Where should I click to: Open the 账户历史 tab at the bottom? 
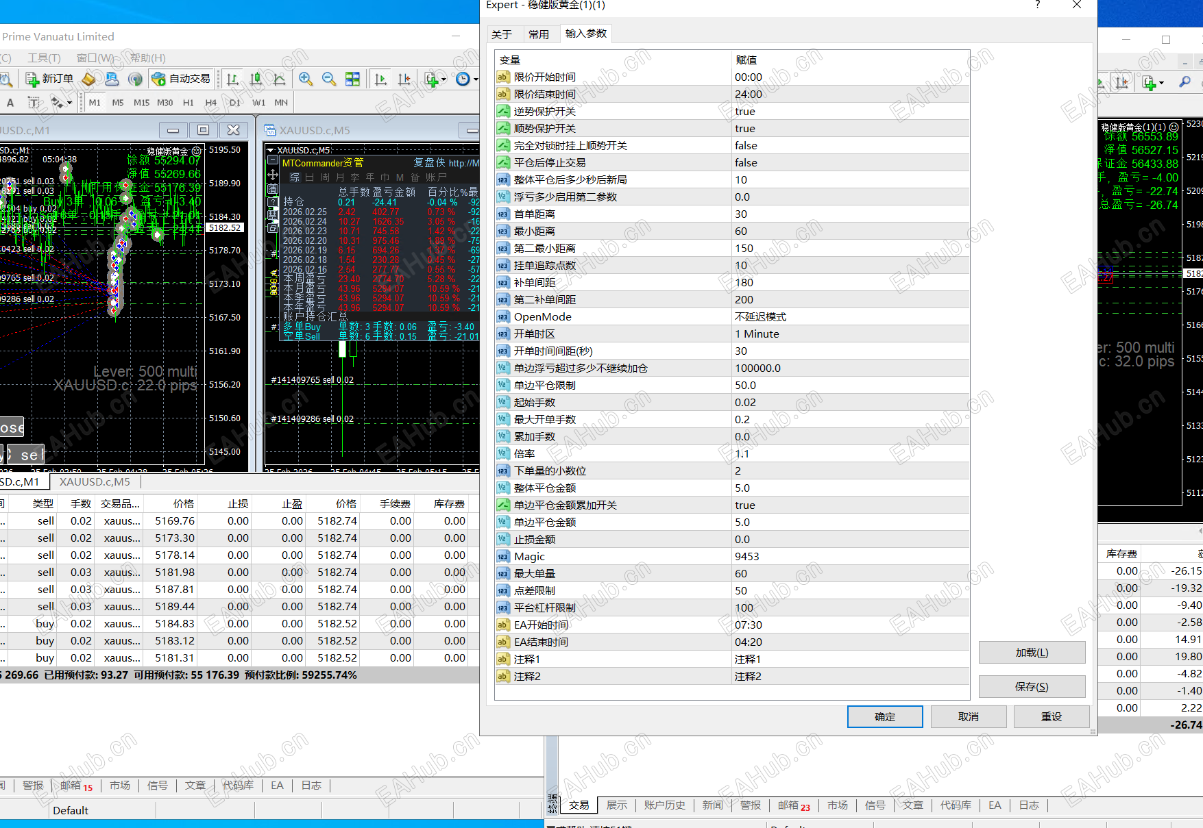pyautogui.click(x=664, y=805)
